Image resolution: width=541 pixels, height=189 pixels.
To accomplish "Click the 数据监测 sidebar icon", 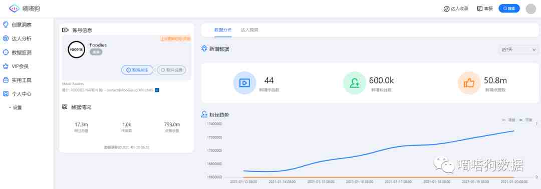I will point(6,52).
